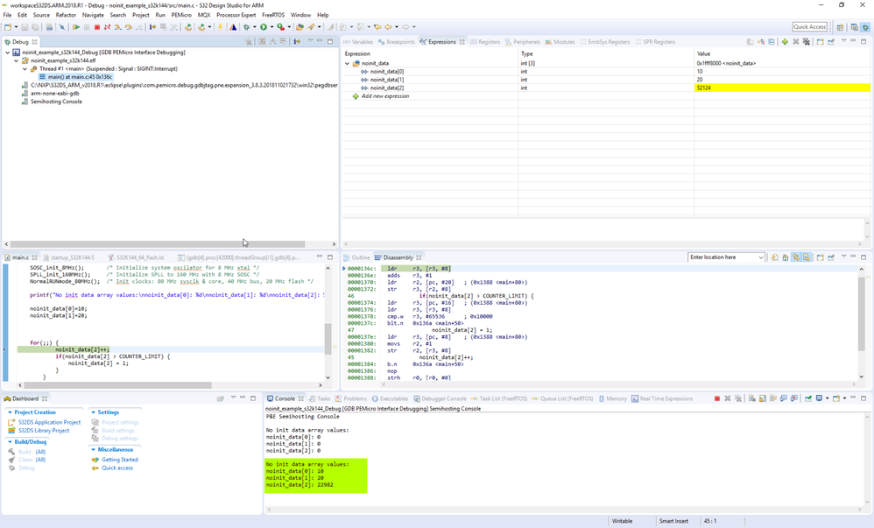Click the red Terminate icon in main toolbar

97,27
